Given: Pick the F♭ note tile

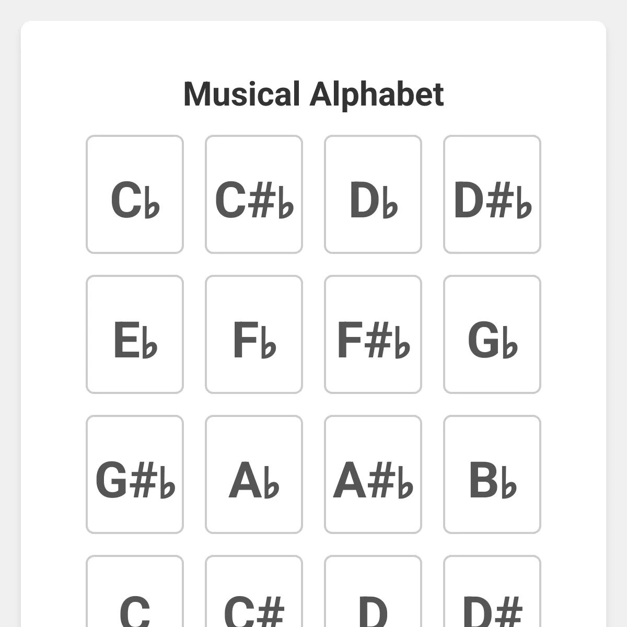Looking at the screenshot, I should tap(254, 334).
